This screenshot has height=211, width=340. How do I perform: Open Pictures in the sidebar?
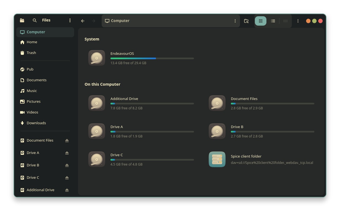coord(45,101)
